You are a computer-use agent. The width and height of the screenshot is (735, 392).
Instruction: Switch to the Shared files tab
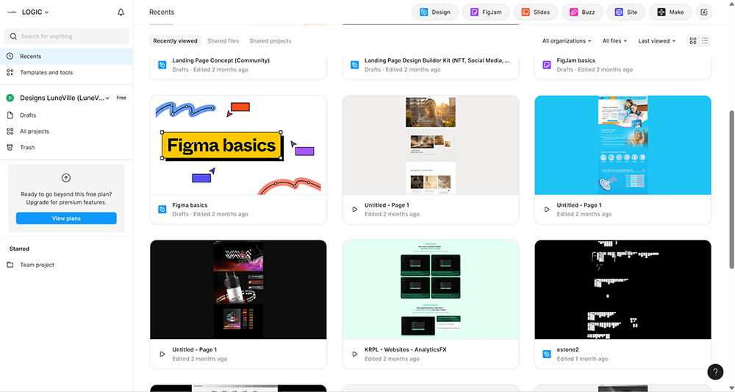223,40
